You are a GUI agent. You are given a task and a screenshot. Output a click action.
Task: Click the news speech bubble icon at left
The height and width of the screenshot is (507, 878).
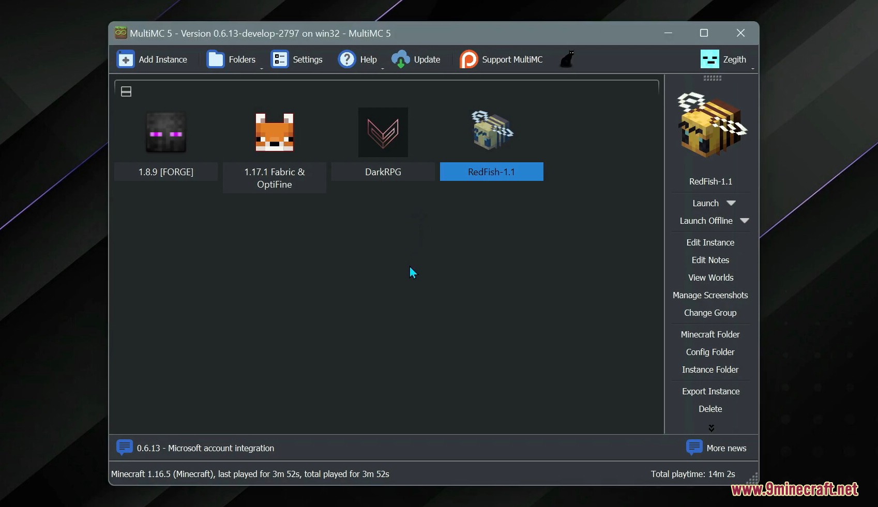(x=125, y=448)
